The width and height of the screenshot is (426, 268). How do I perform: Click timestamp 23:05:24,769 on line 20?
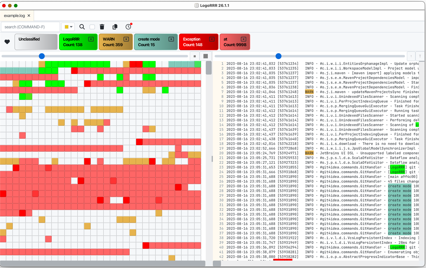(x=263, y=153)
